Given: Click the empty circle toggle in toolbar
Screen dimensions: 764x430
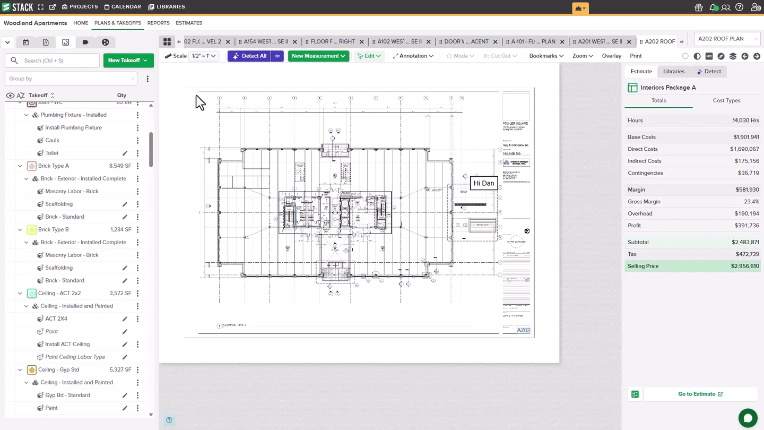Looking at the screenshot, I should click(x=685, y=56).
